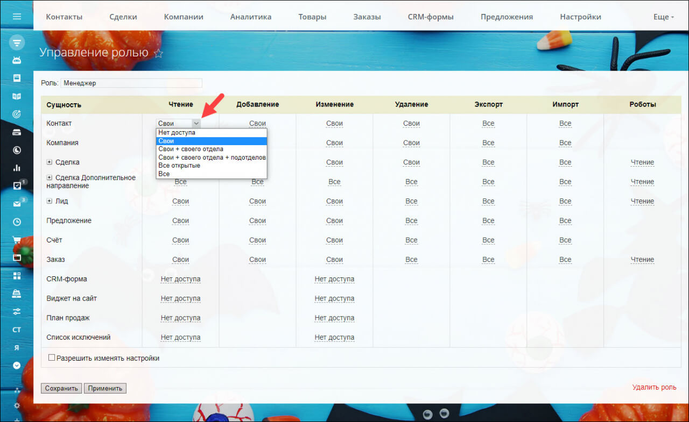Expand 'Сделка Дополнительное направление' row
The width and height of the screenshot is (689, 422).
[x=50, y=177]
